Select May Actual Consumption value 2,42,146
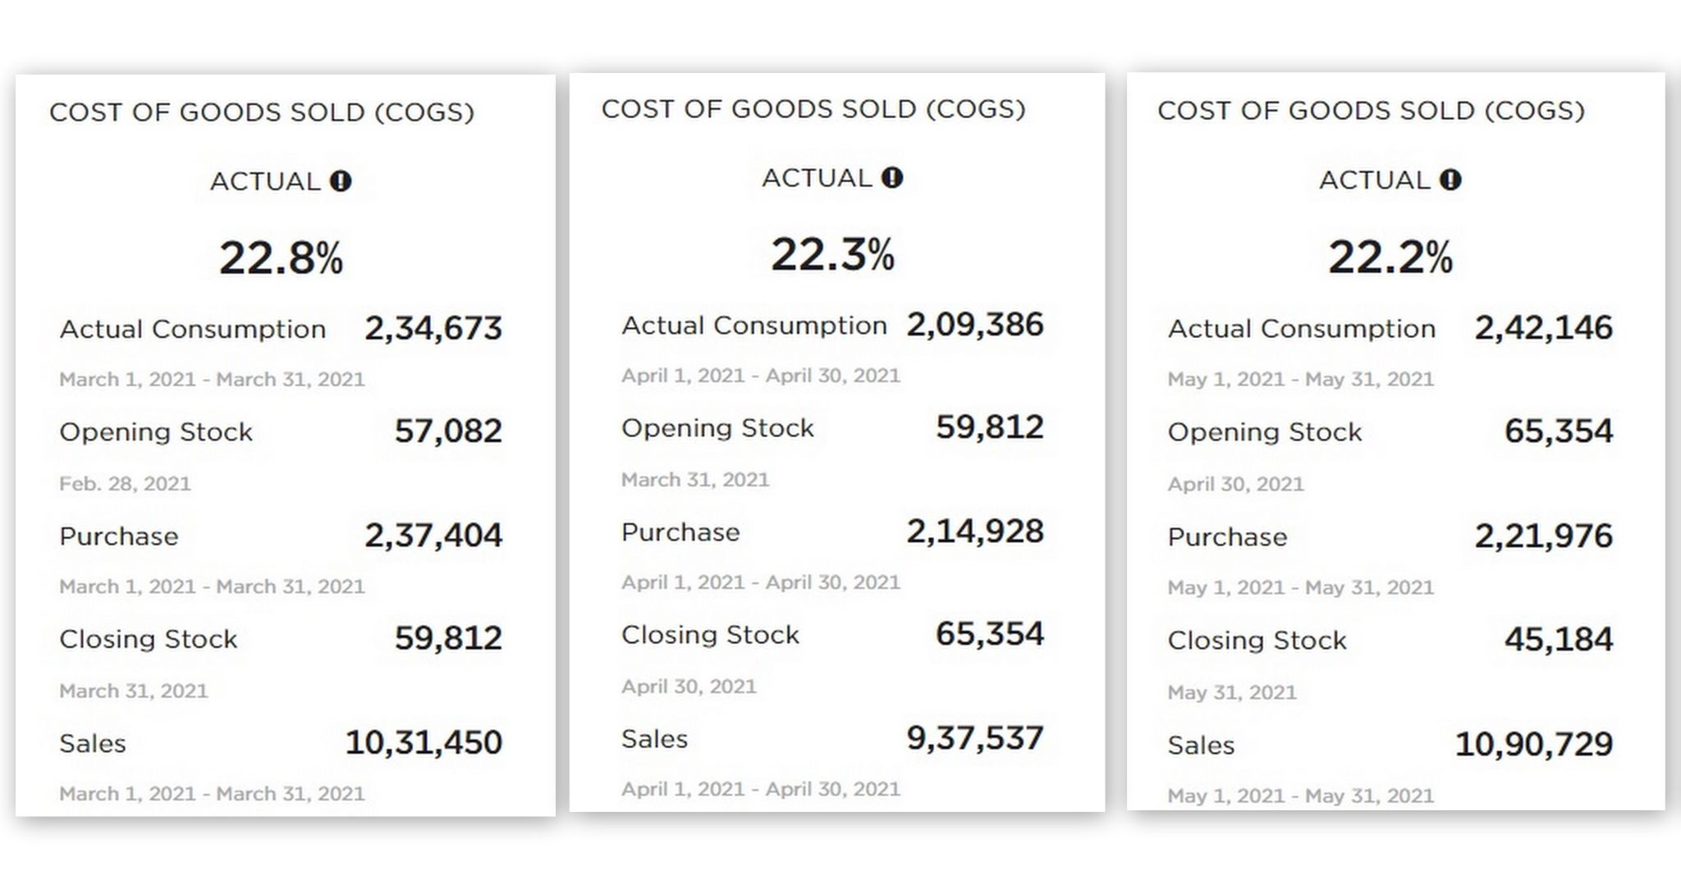This screenshot has height=871, width=1681. pyautogui.click(x=1543, y=328)
